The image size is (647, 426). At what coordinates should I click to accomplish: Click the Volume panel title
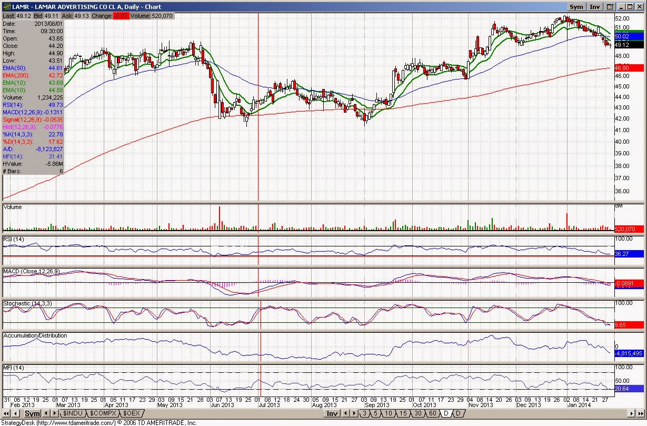(x=13, y=207)
